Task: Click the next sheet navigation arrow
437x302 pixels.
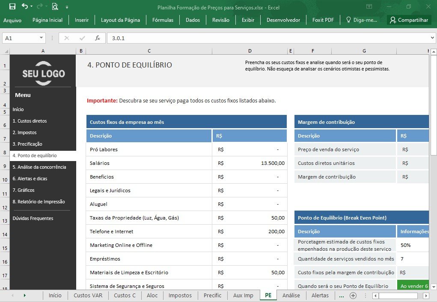Action: (x=24, y=295)
